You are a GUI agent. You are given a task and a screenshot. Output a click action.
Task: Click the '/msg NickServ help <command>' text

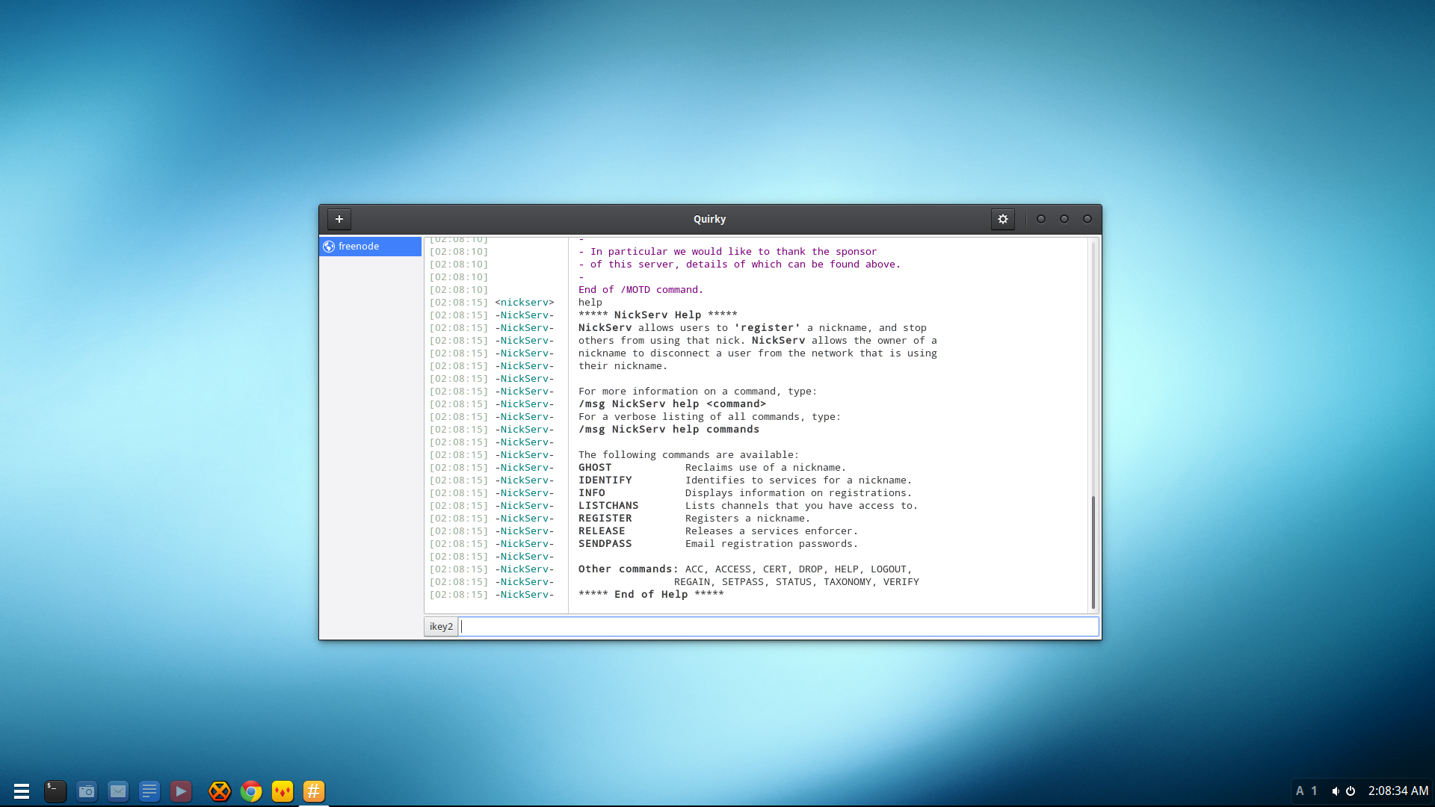coord(672,404)
